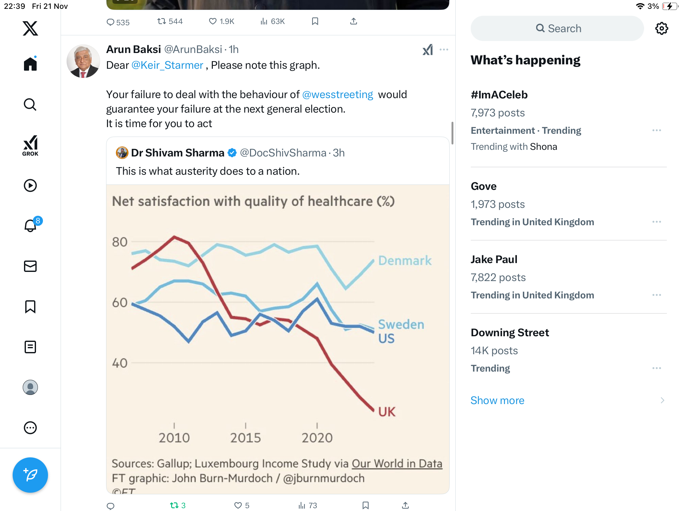Open the @Keir_Starmer mention link
This screenshot has width=682, height=511.
[167, 65]
